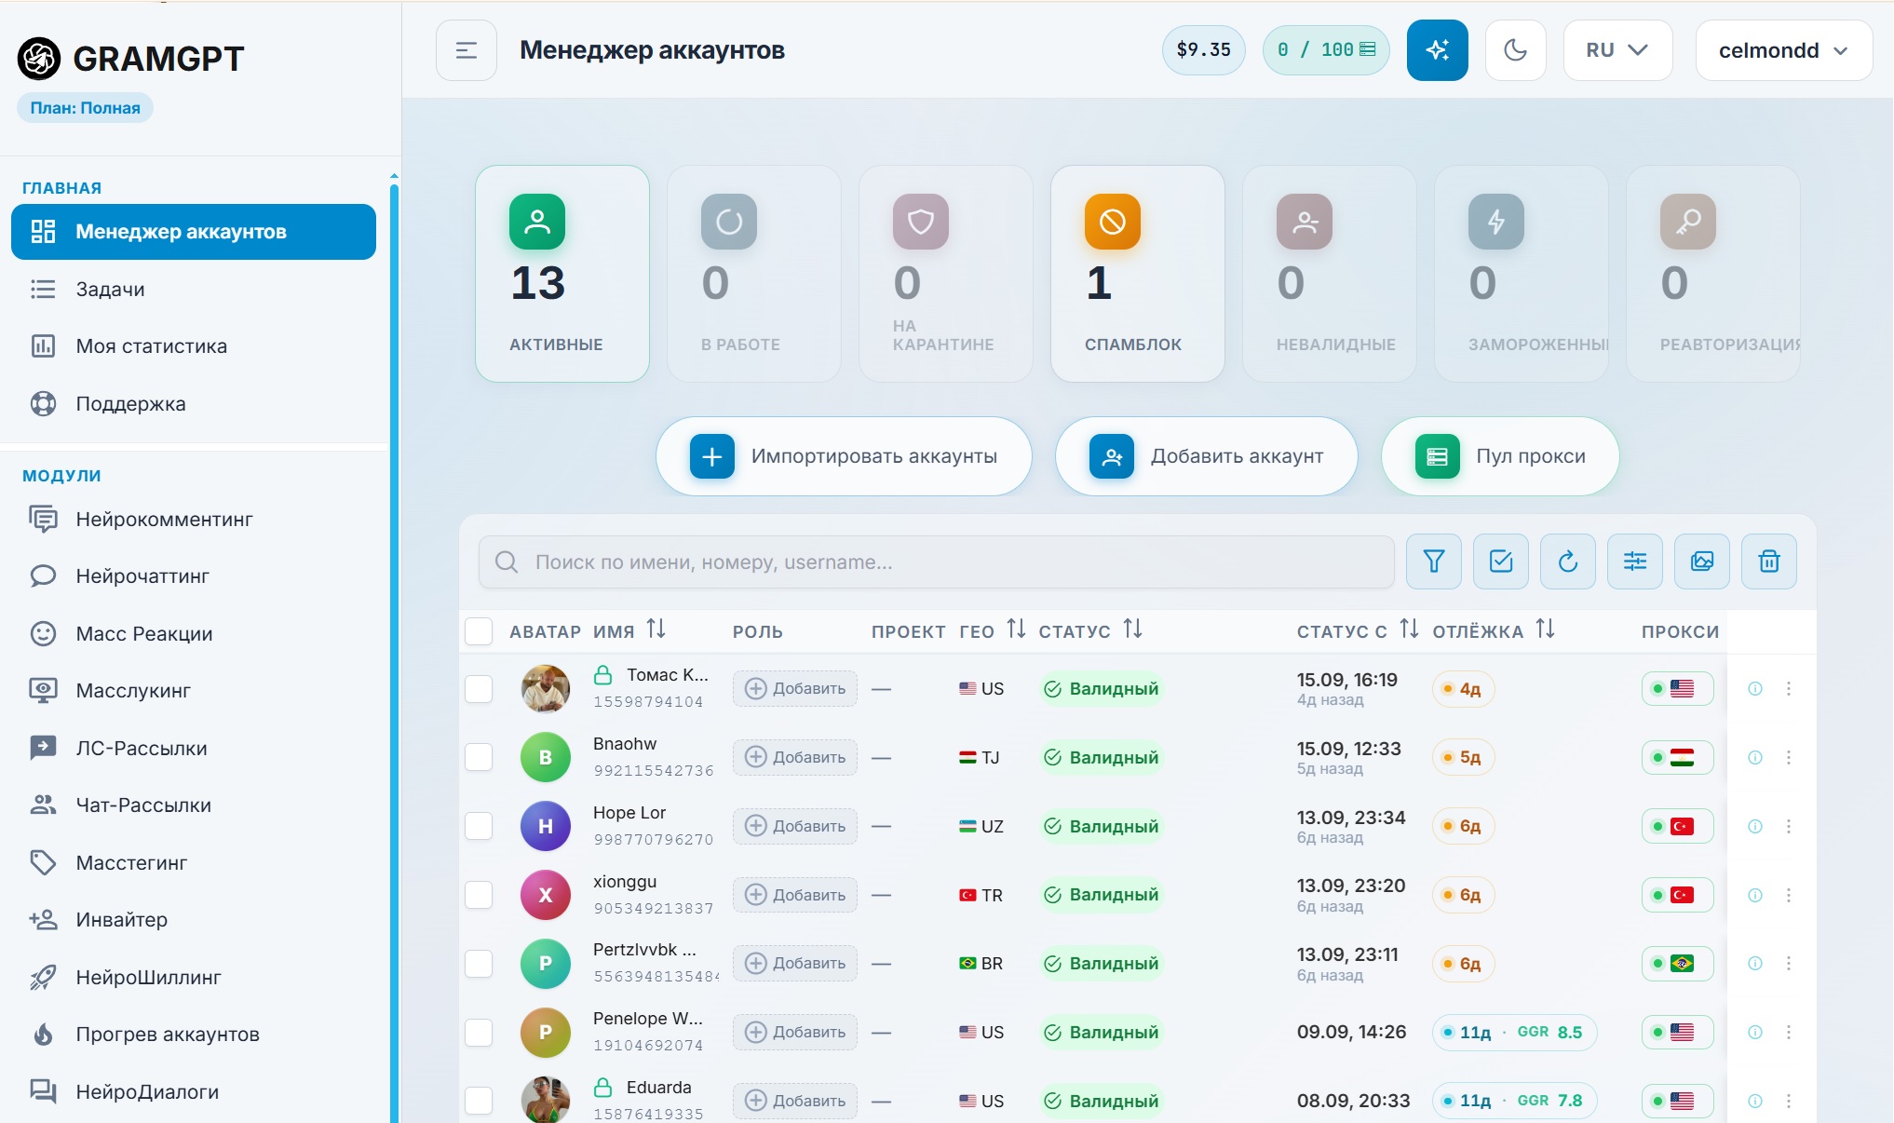Click the sidebar vertical scrollbar
Screen dimensions: 1894x1123
394,652
